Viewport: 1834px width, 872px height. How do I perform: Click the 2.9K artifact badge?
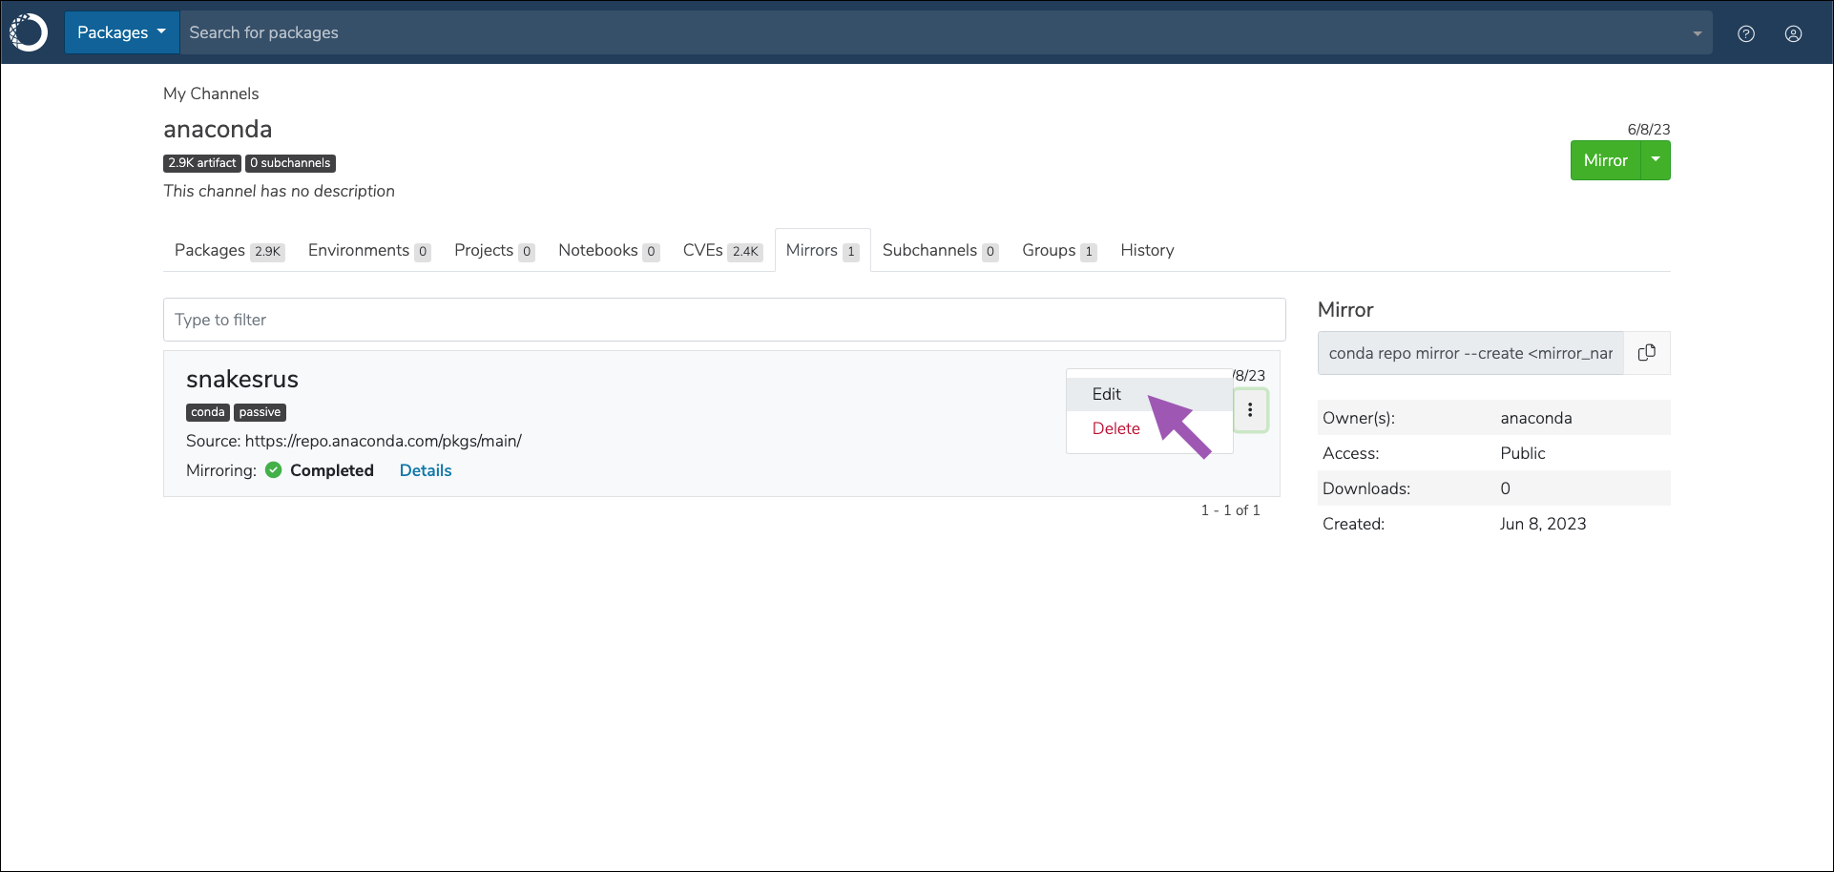(202, 163)
